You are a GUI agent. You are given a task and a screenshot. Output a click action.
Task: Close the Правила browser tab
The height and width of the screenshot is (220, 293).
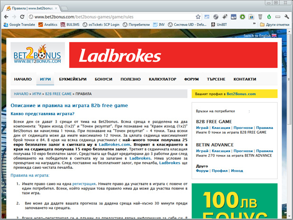pyautogui.click(x=56, y=9)
